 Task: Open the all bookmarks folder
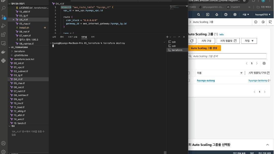point(264,7)
